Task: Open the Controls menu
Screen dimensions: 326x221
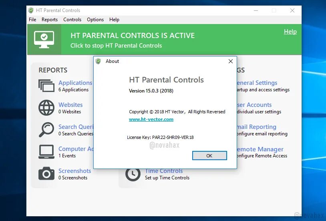Action: click(x=72, y=20)
